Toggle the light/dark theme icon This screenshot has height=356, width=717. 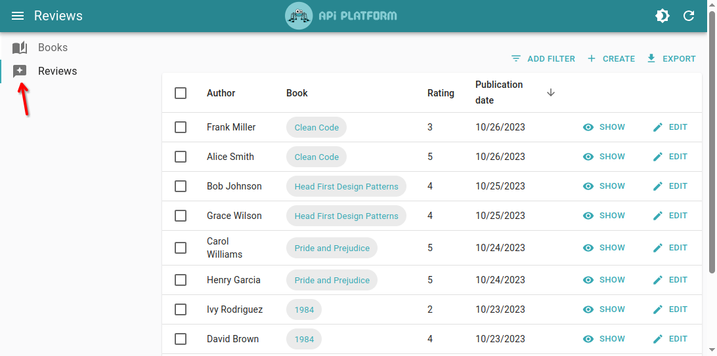click(x=663, y=16)
